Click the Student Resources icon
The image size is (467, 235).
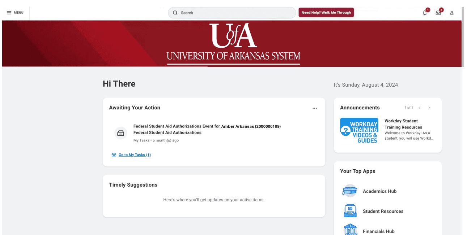(x=350, y=211)
